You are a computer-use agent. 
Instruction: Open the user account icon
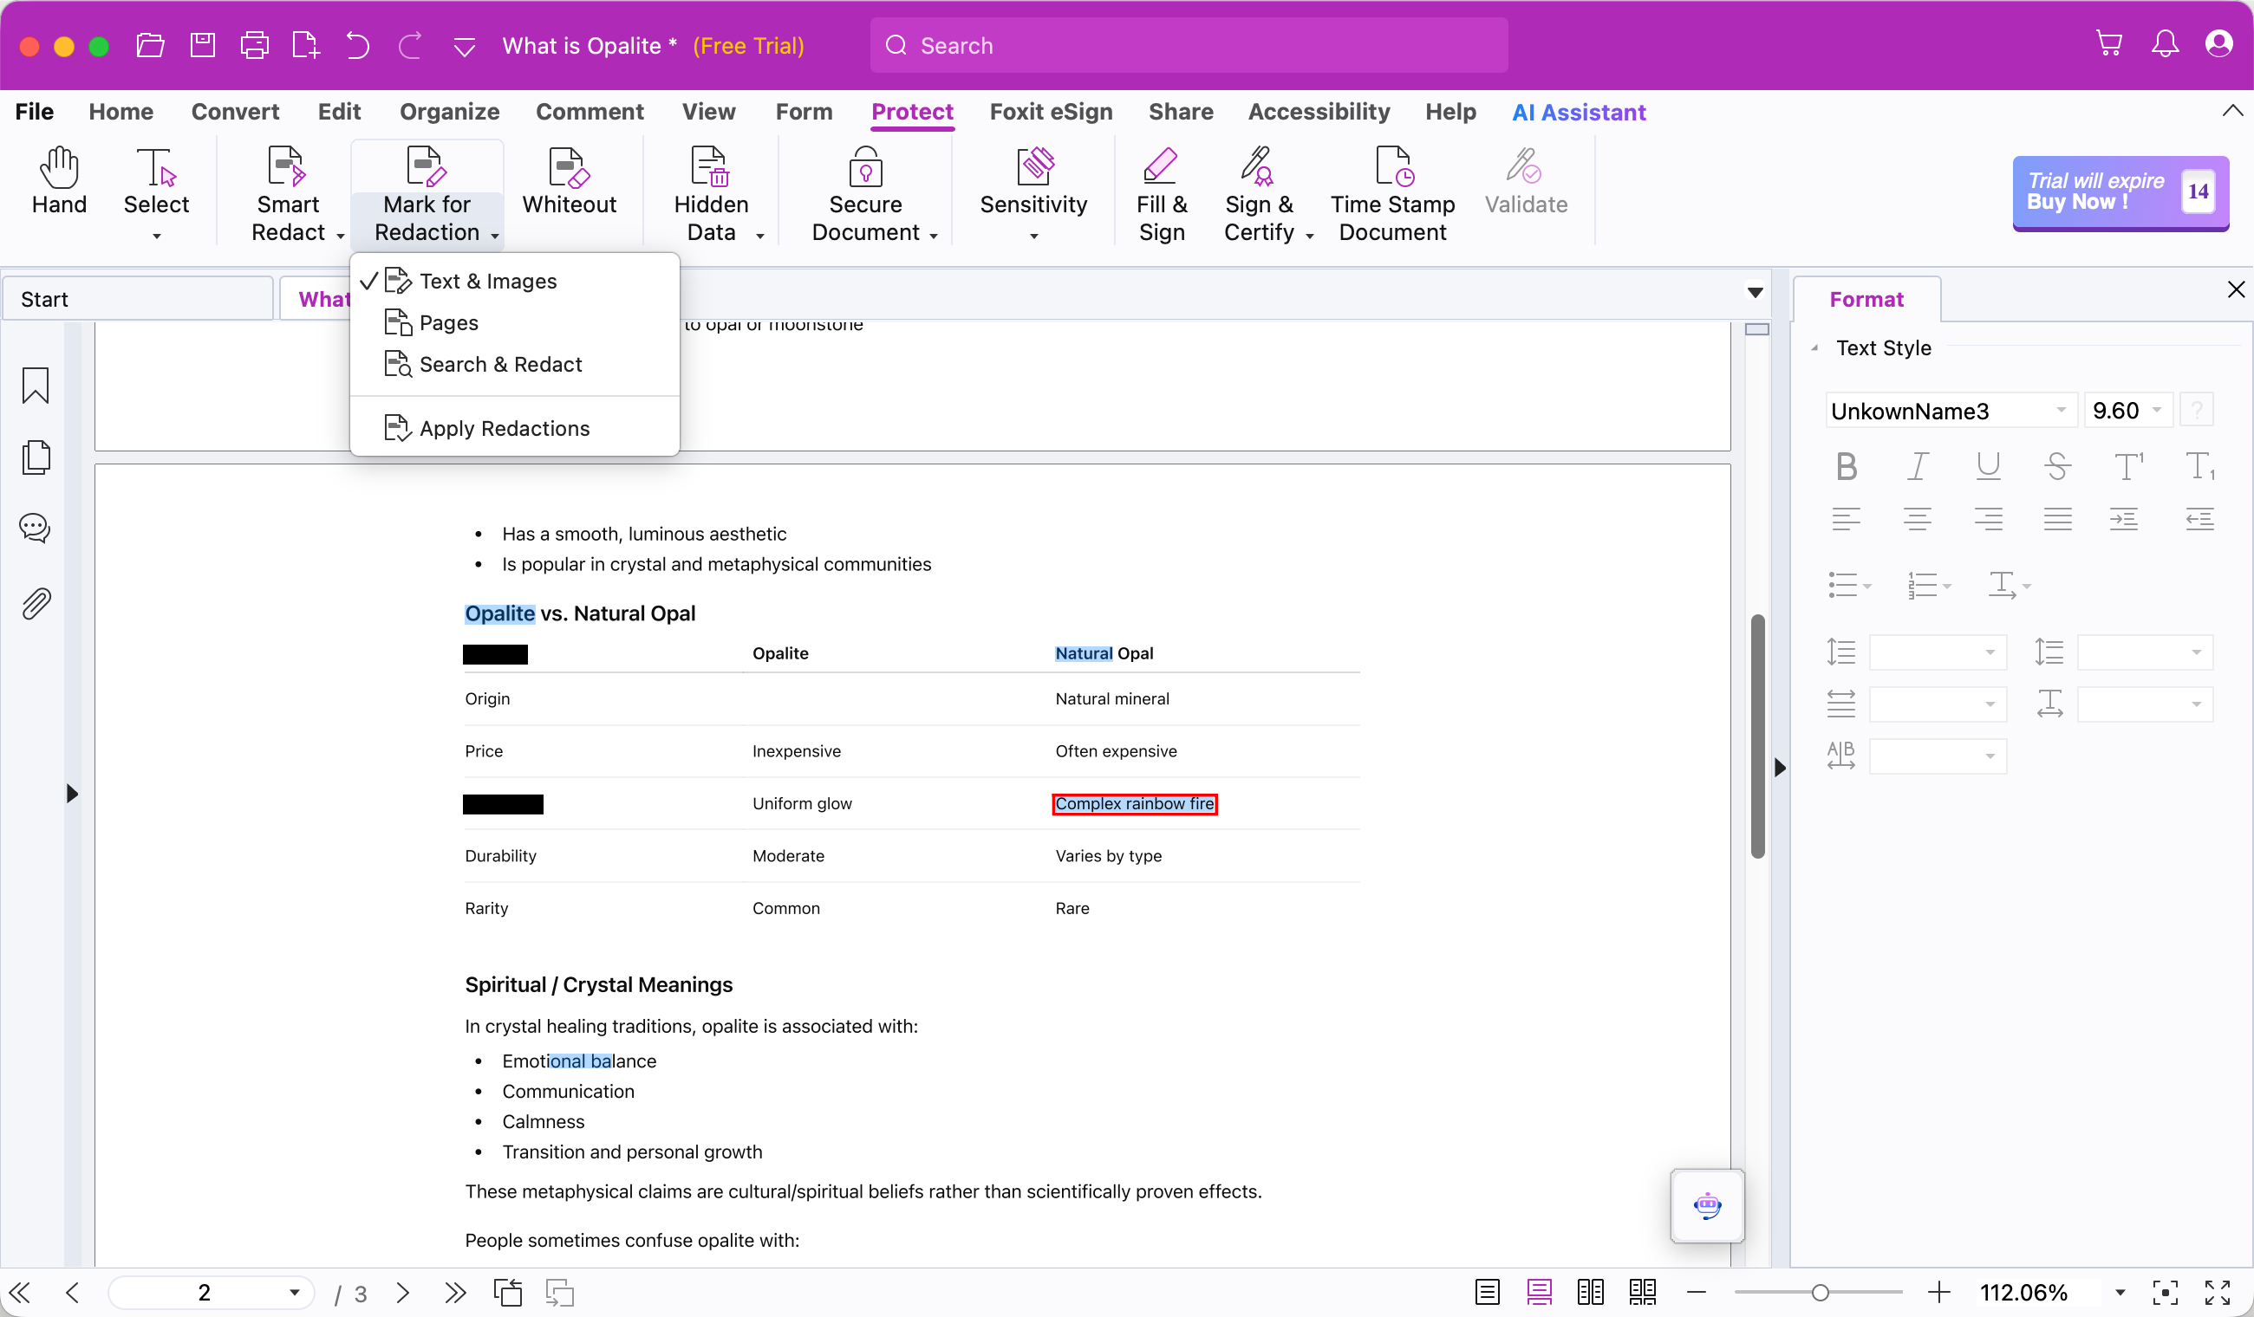tap(2219, 44)
